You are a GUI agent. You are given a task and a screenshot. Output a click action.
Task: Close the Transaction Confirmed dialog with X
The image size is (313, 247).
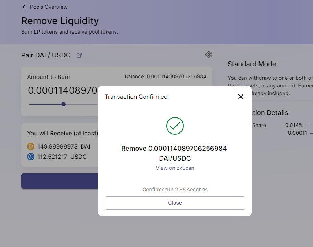click(241, 97)
